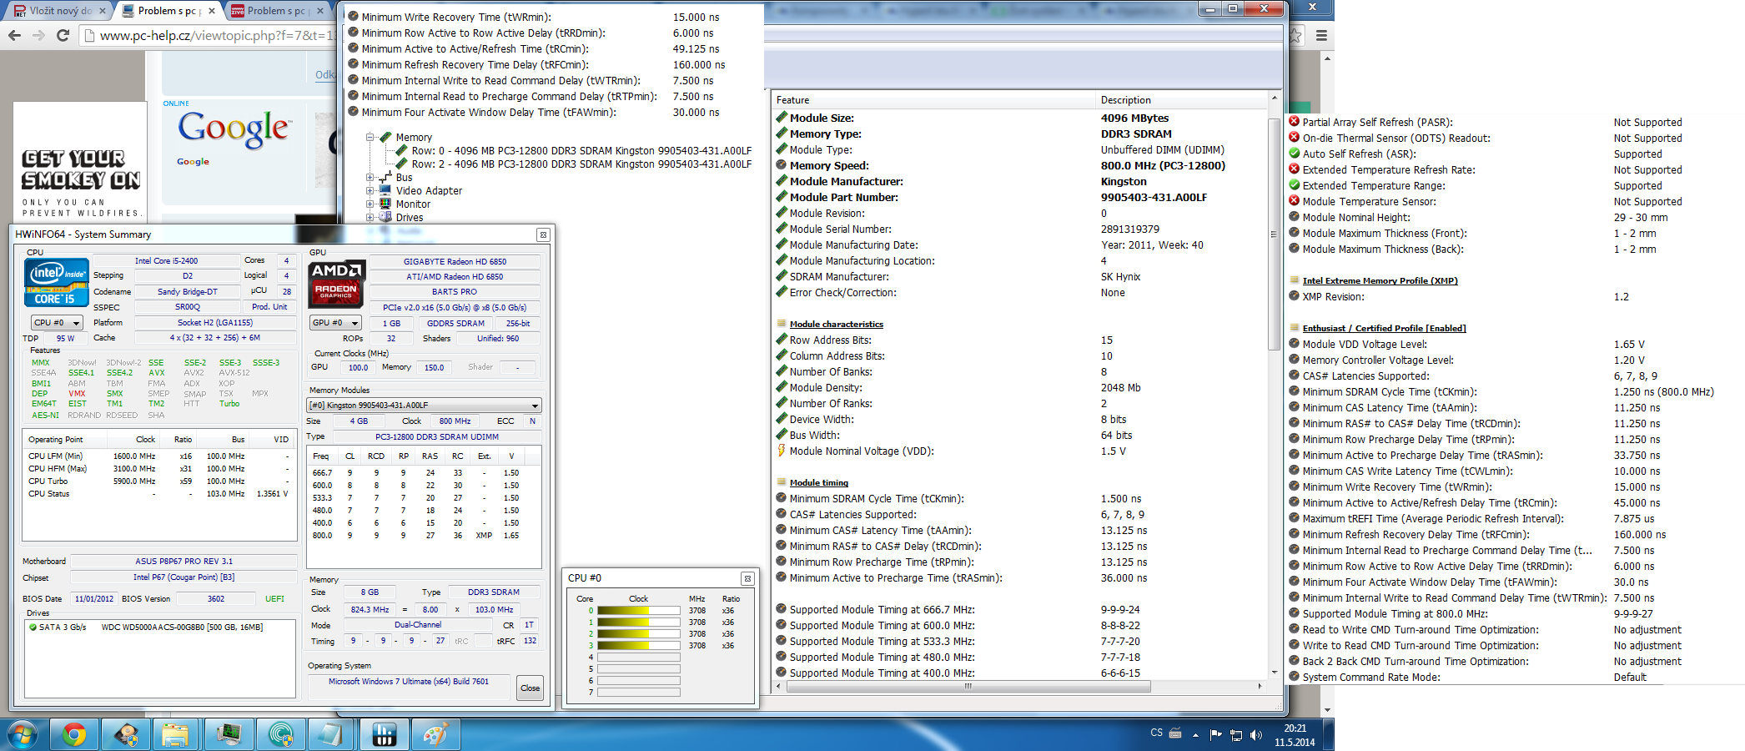
Task: Click the AMD Radeon Graphics logo
Action: coord(336,284)
